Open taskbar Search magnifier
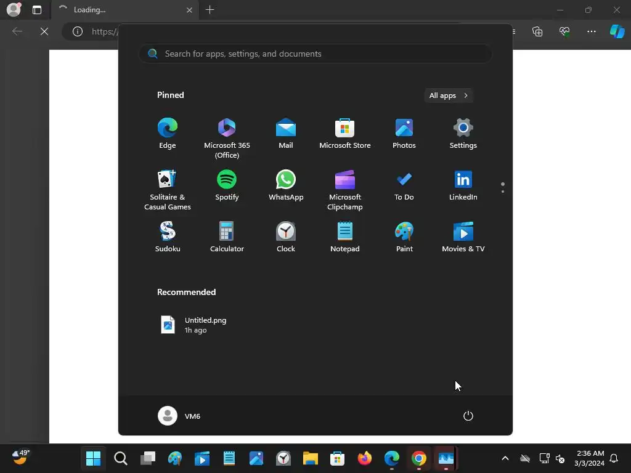The height and width of the screenshot is (473, 631). [x=121, y=458]
